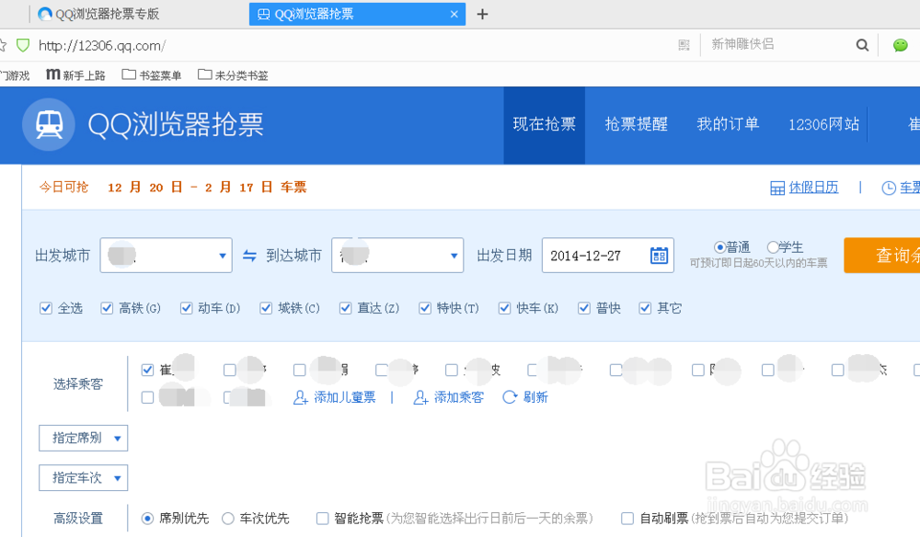Click the 添加儿童票 link
This screenshot has height=537, width=920.
(x=344, y=397)
